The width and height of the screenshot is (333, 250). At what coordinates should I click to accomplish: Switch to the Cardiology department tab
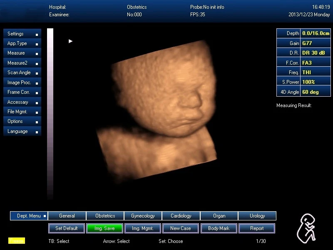181,216
